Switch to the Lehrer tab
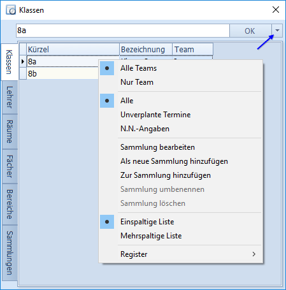286x290 pixels. (x=10, y=98)
